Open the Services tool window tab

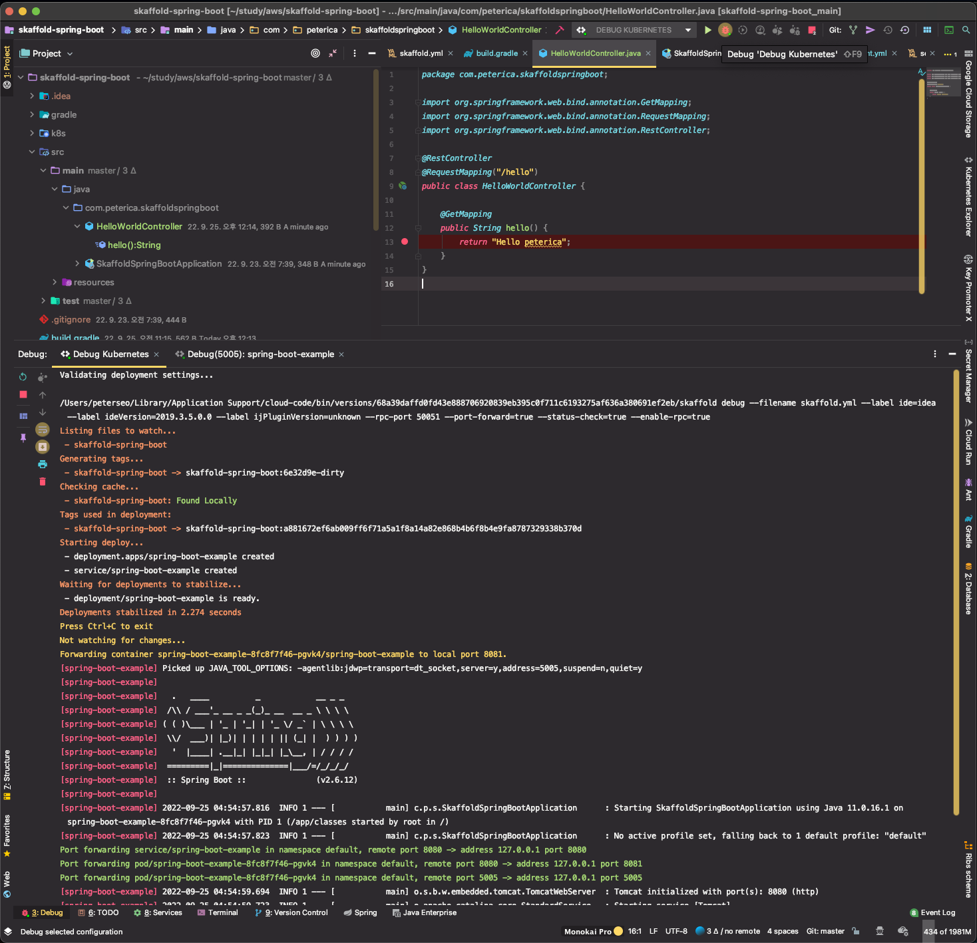point(158,912)
